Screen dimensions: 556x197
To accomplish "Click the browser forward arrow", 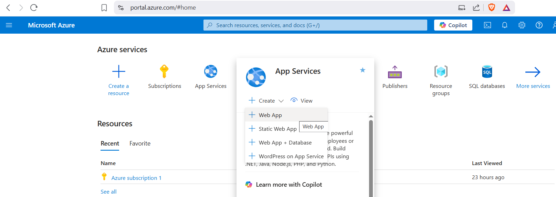I will click(x=21, y=8).
